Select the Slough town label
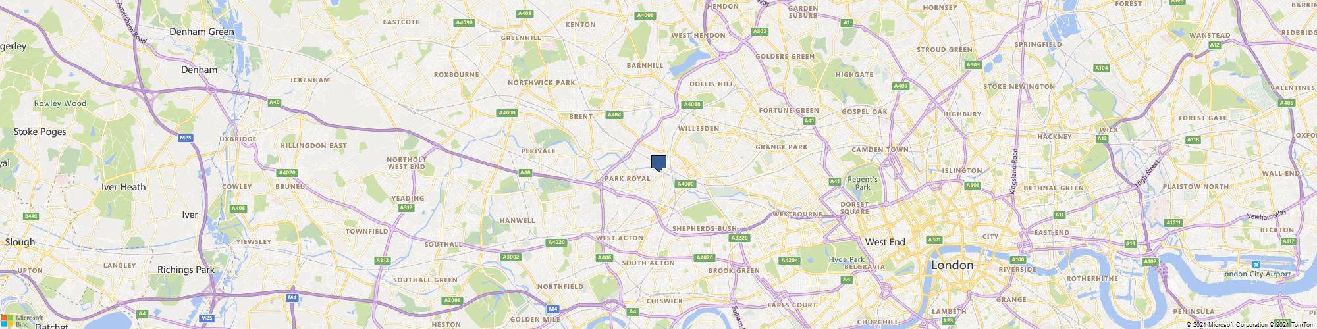This screenshot has height=329, width=1317. 20,242
